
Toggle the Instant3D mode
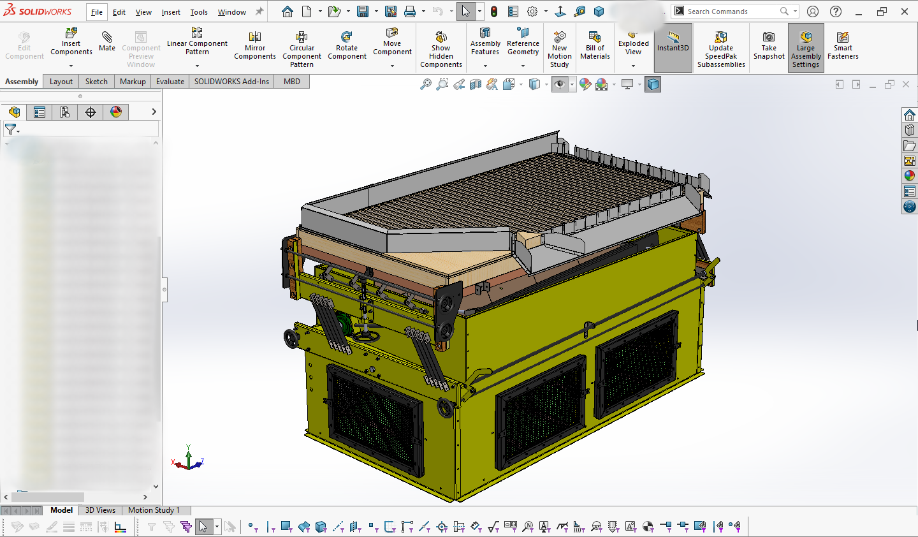tap(673, 41)
